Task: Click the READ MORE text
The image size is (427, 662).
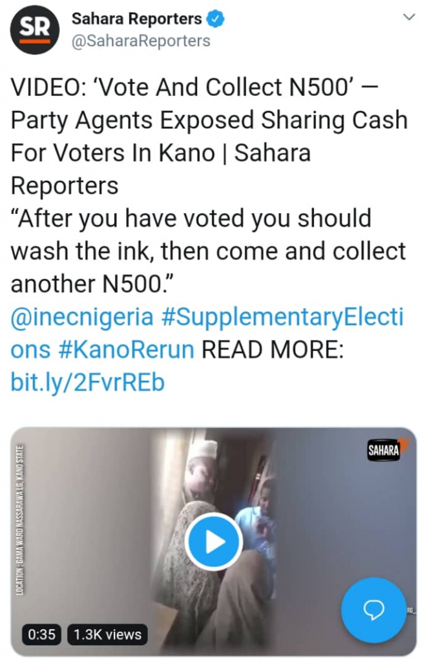Action: (271, 350)
